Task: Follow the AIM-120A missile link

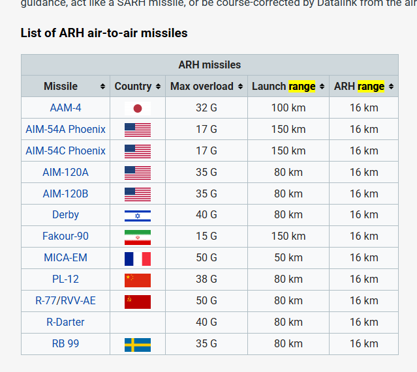Action: (x=65, y=172)
